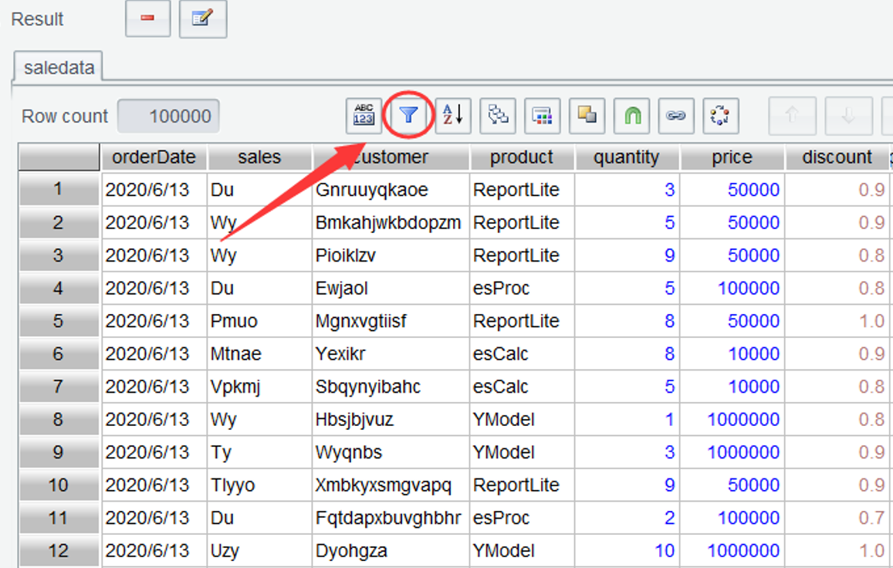Click the circular dots icon

click(x=721, y=116)
